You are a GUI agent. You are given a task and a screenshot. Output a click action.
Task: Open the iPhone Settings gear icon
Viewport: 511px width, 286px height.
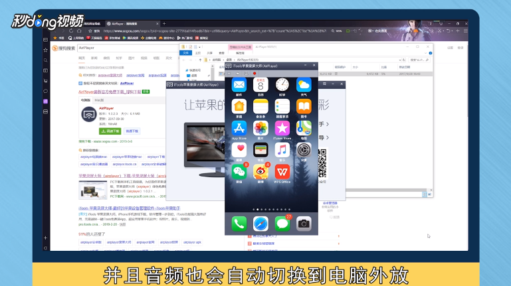pos(304,150)
